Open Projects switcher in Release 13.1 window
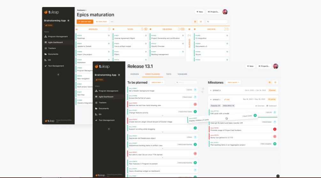The height and width of the screenshot is (178, 321). [264, 66]
